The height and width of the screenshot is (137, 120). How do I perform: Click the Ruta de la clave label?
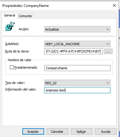(17, 51)
